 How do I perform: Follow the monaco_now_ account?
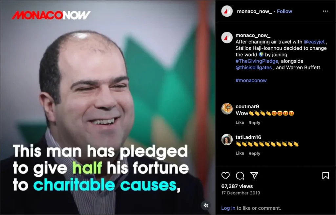(284, 11)
